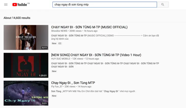Click the New badge under Fly Fun_37 video

(x=54, y=96)
